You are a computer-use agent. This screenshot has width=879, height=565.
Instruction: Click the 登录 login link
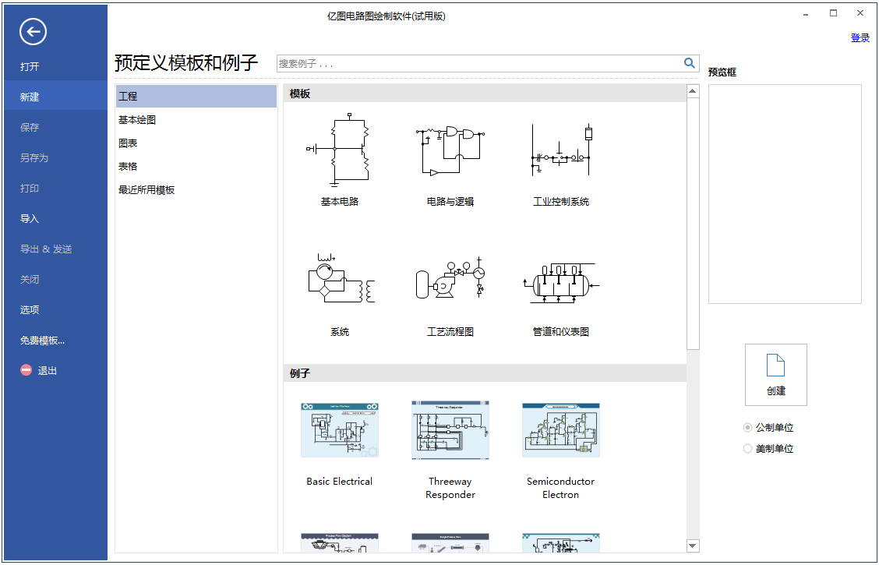click(860, 38)
